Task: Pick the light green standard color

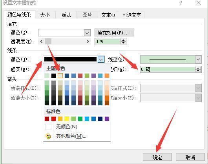Action: coord(74,119)
